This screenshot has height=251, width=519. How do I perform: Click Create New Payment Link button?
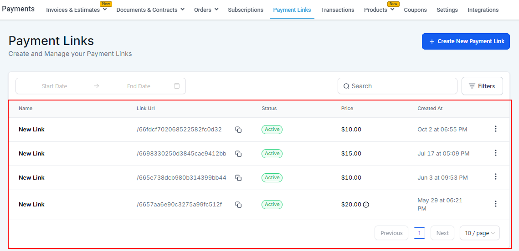click(466, 41)
